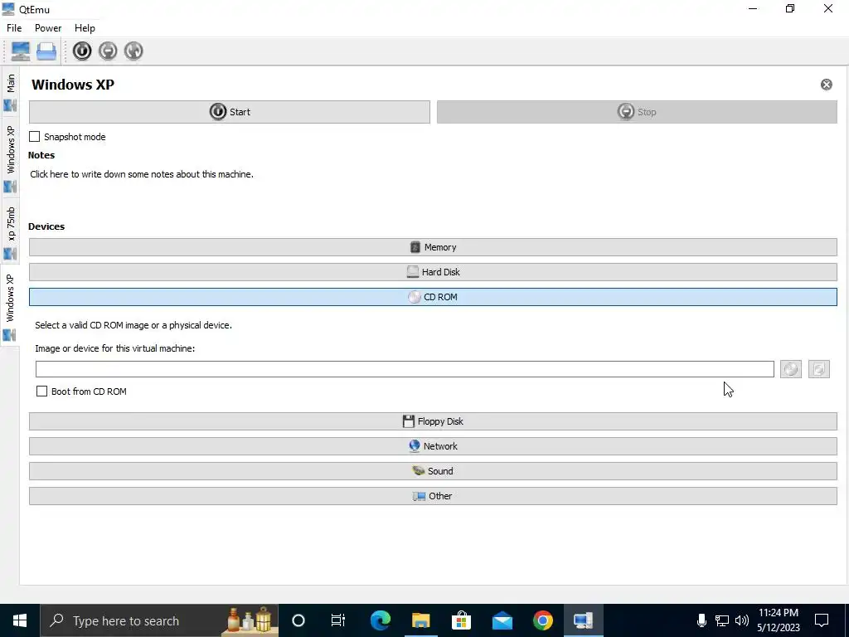Open the notification center

(x=822, y=620)
